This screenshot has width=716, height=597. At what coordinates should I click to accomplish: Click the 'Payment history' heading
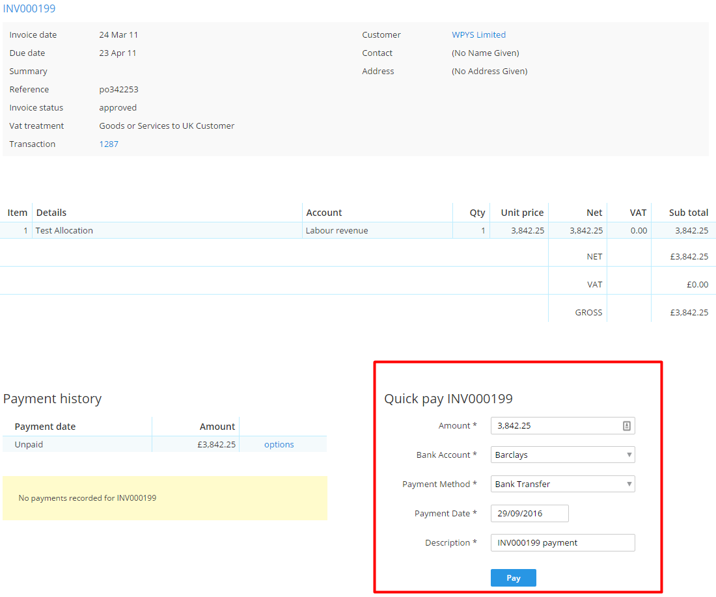click(53, 399)
